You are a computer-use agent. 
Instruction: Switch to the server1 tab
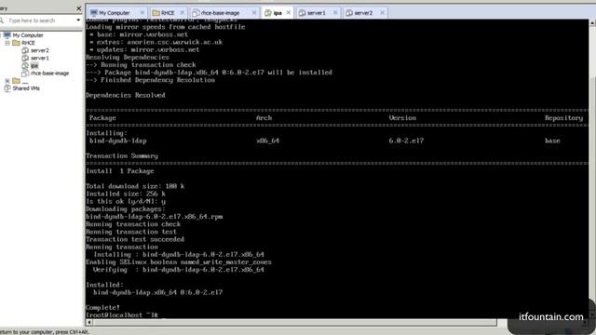point(317,13)
